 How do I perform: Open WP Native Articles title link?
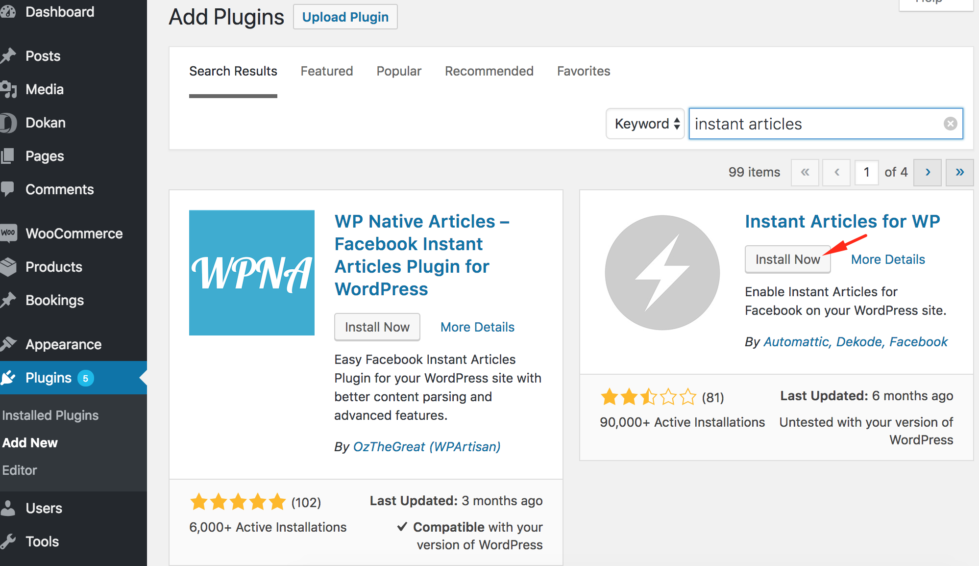(422, 255)
